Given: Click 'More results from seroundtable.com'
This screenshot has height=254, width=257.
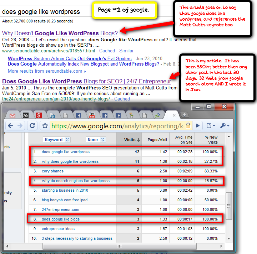Looking at the screenshot, I should (x=47, y=71).
